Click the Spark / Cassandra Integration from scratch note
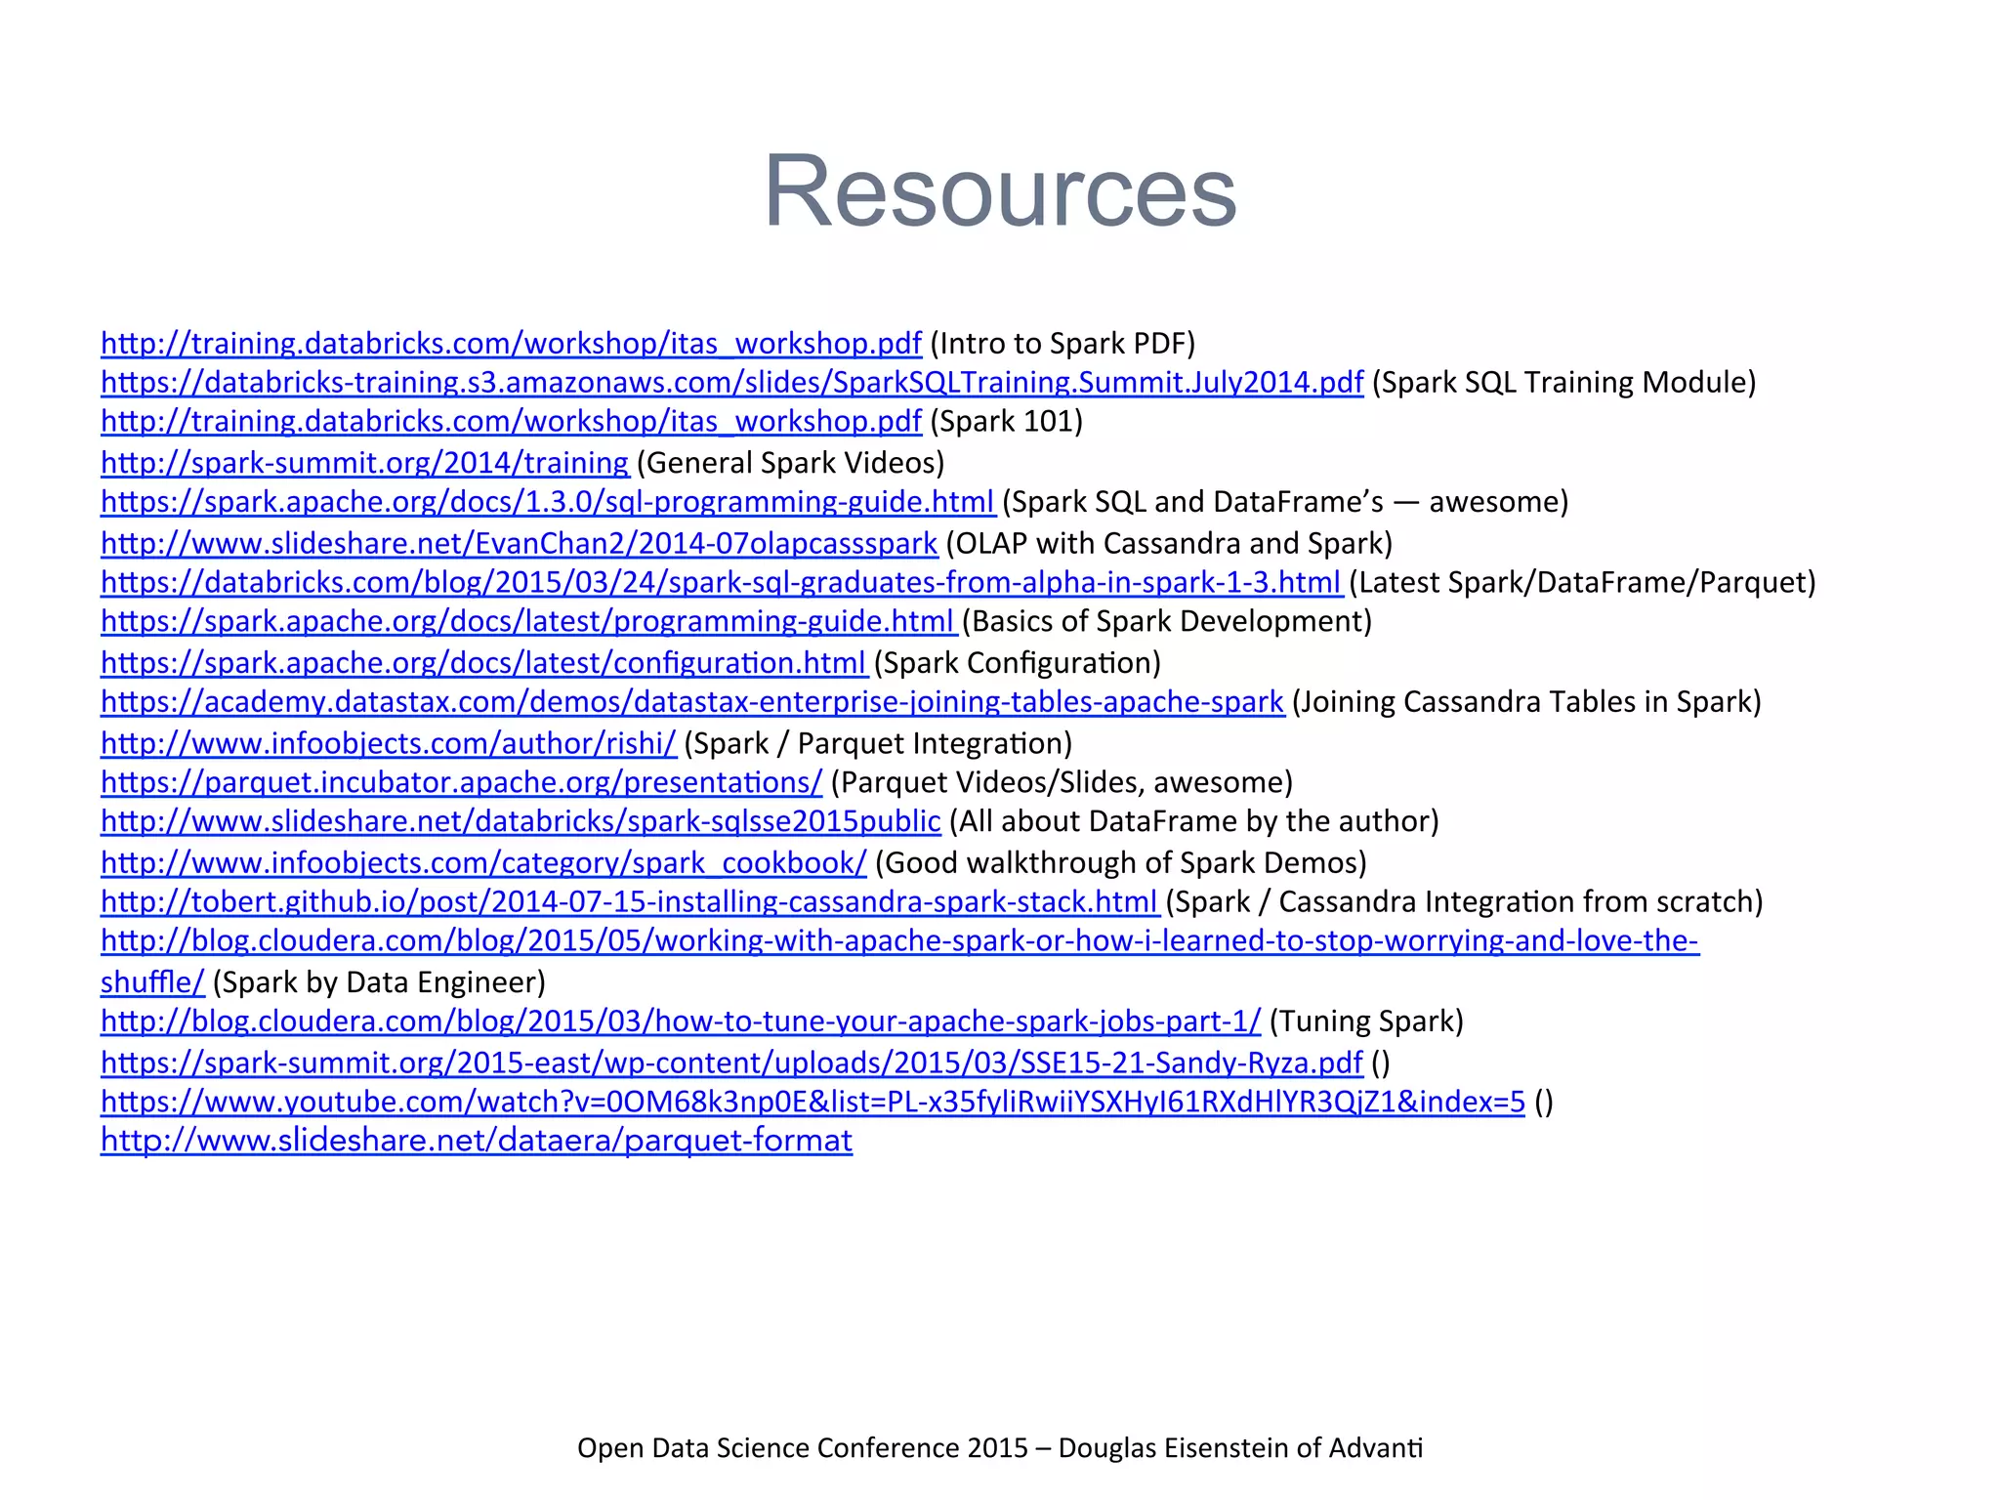Screen dimensions: 2000x1500 click(1466, 903)
